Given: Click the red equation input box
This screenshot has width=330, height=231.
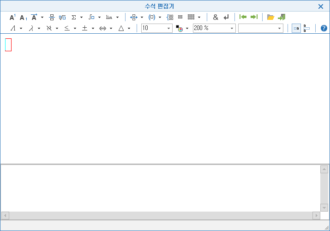Looking at the screenshot, I should tap(8, 45).
